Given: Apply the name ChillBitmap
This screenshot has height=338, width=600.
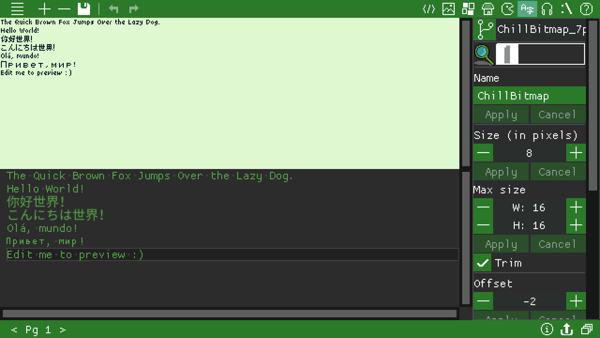Looking at the screenshot, I should [x=501, y=114].
